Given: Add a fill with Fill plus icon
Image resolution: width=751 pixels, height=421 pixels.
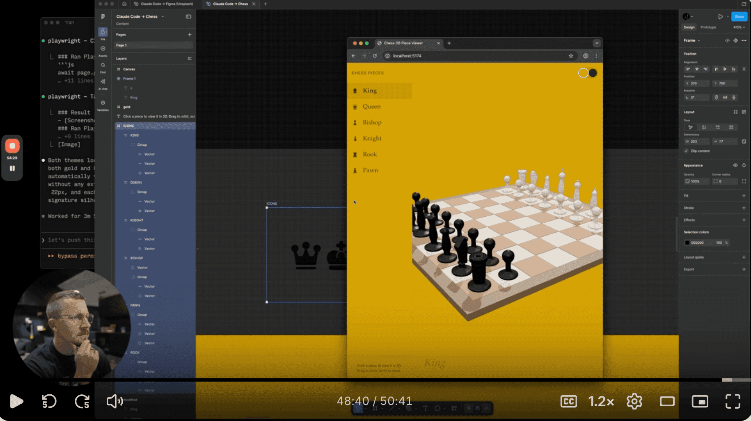Looking at the screenshot, I should tap(744, 196).
